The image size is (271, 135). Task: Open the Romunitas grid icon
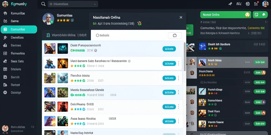(5, 53)
